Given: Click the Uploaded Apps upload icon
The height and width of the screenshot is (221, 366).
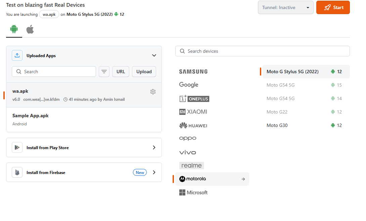Looking at the screenshot, I should point(17,55).
